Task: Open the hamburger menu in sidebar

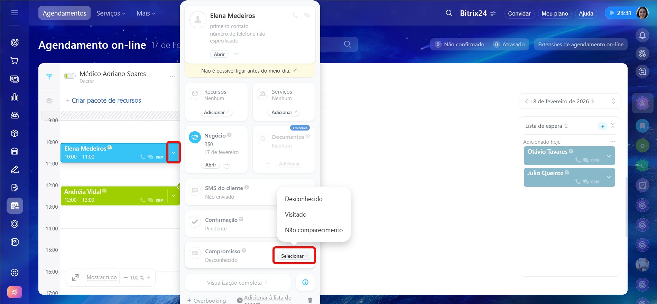Action: (x=15, y=13)
